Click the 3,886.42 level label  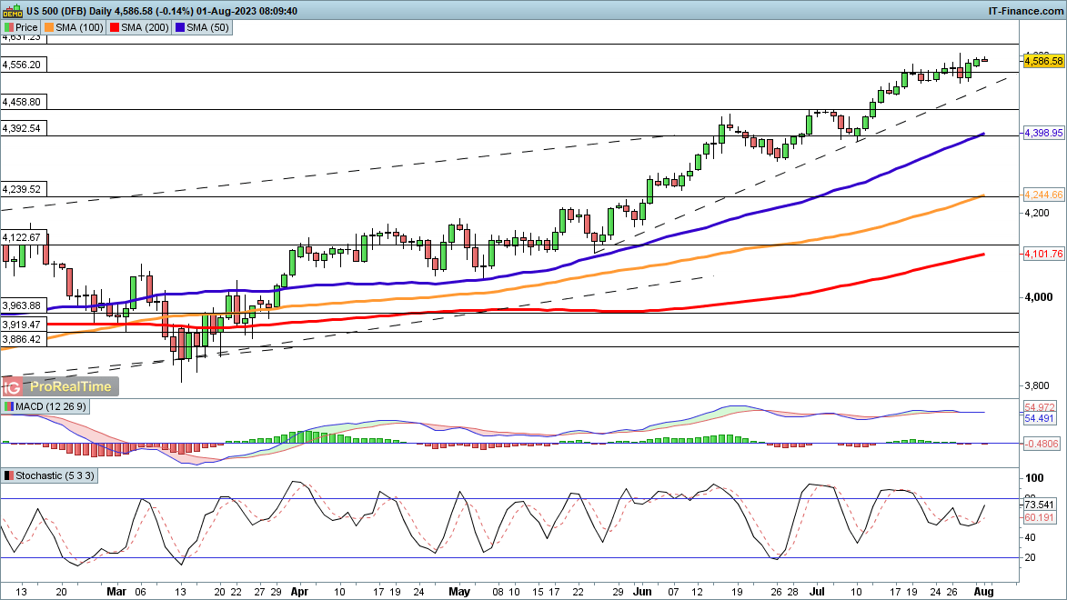pos(22,339)
